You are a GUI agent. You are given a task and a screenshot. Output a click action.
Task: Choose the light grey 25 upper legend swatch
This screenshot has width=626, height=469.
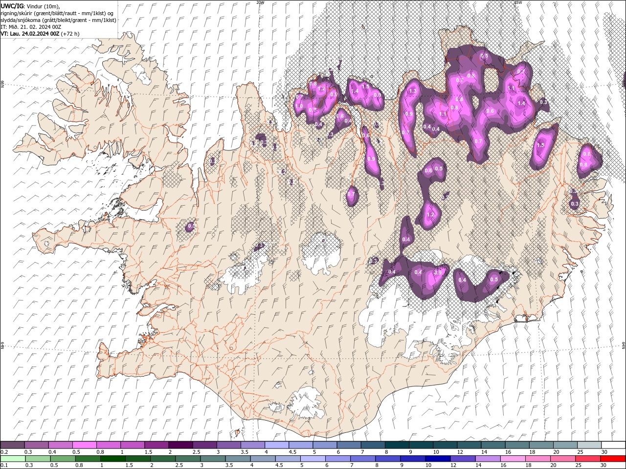pyautogui.click(x=589, y=445)
